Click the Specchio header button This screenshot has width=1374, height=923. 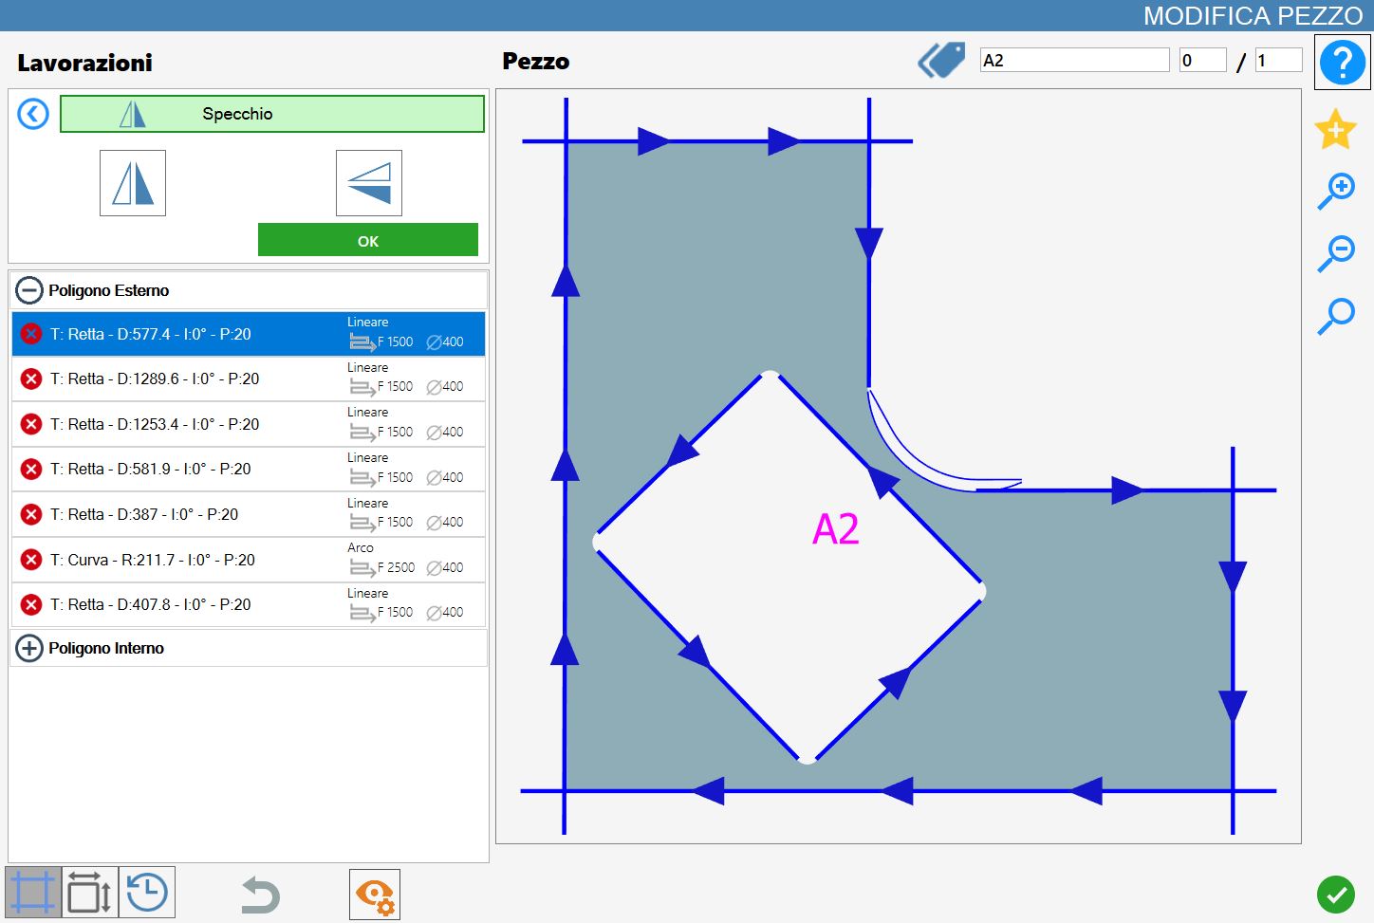click(x=272, y=114)
